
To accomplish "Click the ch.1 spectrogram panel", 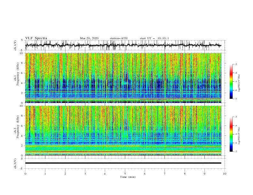I will click(123, 78).
